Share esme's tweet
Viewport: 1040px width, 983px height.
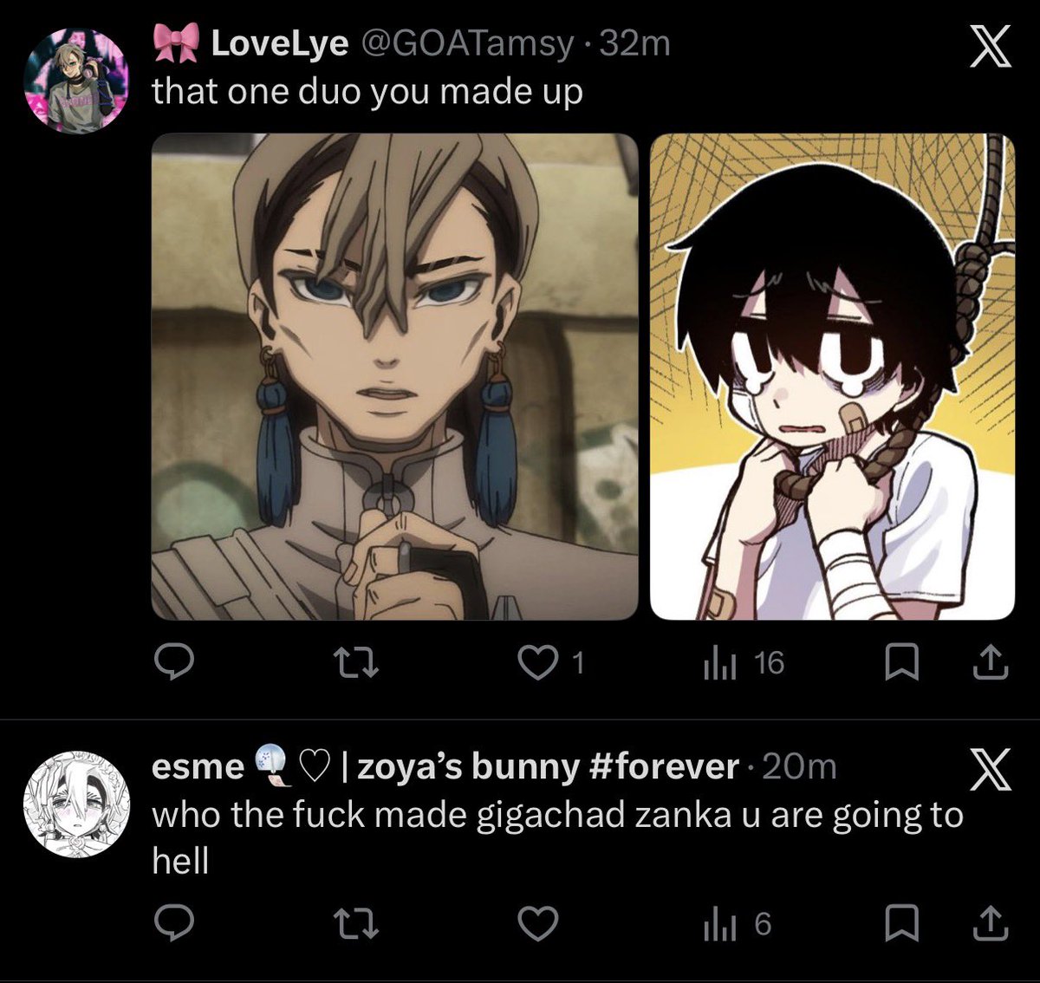(991, 925)
